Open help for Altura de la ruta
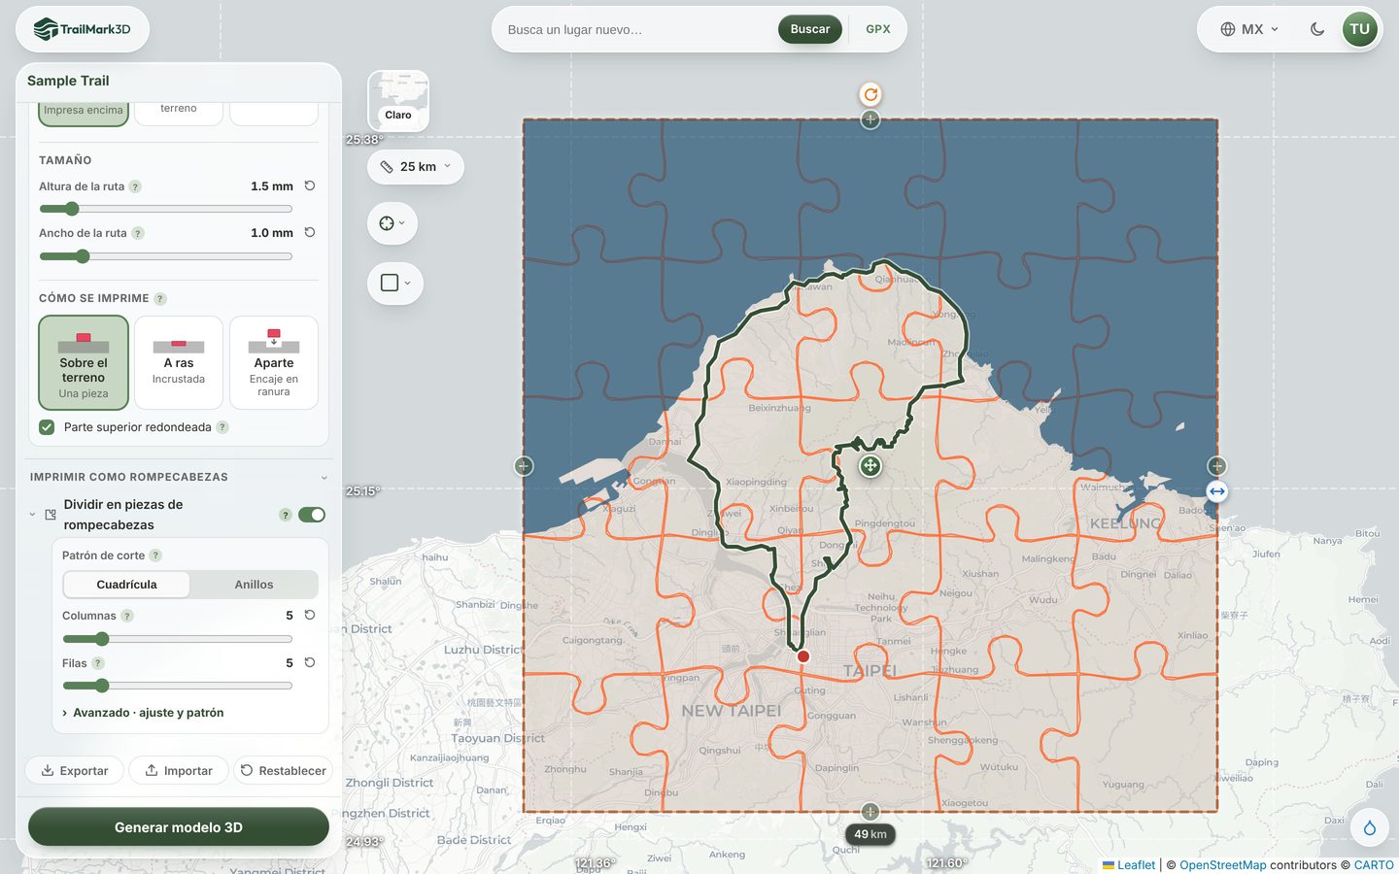This screenshot has width=1399, height=874. 135,186
